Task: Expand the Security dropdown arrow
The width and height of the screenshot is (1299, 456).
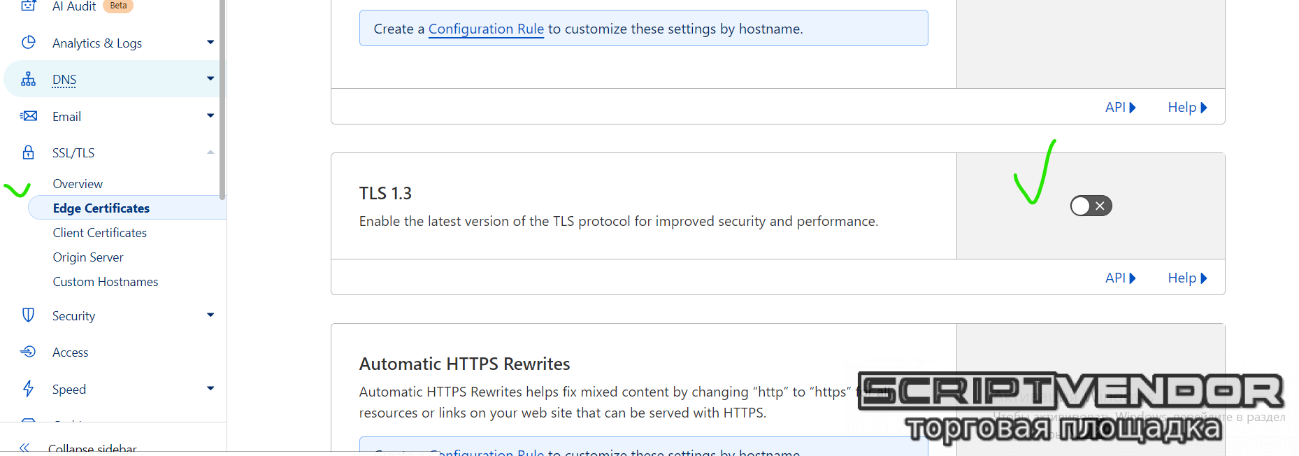Action: pyautogui.click(x=210, y=315)
